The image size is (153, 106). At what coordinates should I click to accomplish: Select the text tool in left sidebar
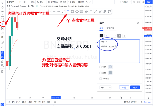[3, 24]
